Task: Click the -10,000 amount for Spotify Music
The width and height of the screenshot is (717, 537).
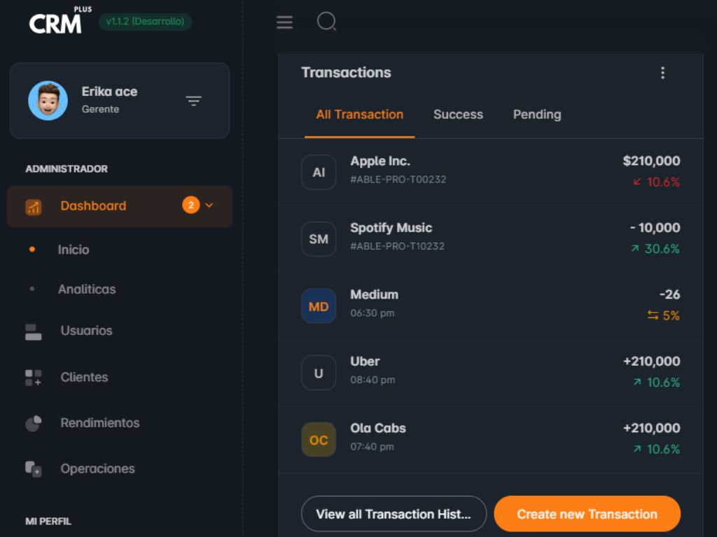Action: pos(655,227)
